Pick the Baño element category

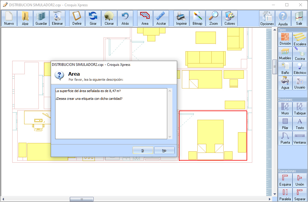click(285, 68)
